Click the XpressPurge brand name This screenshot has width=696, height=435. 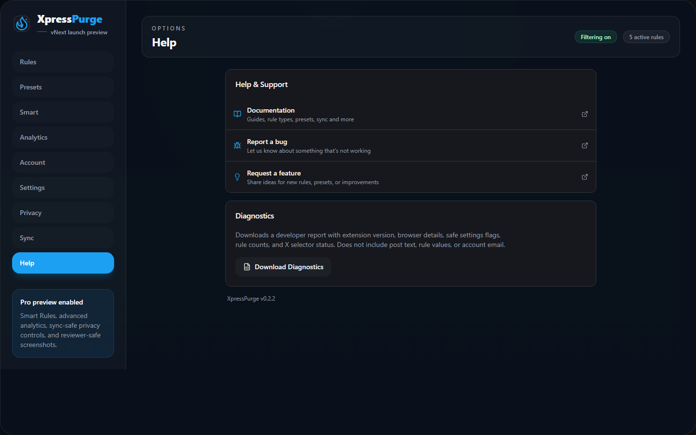(70, 19)
